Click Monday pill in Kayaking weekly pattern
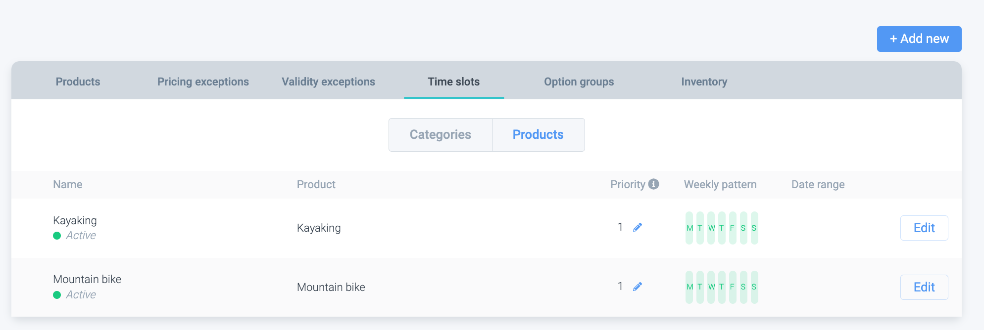Image resolution: width=984 pixels, height=330 pixels. (x=689, y=228)
